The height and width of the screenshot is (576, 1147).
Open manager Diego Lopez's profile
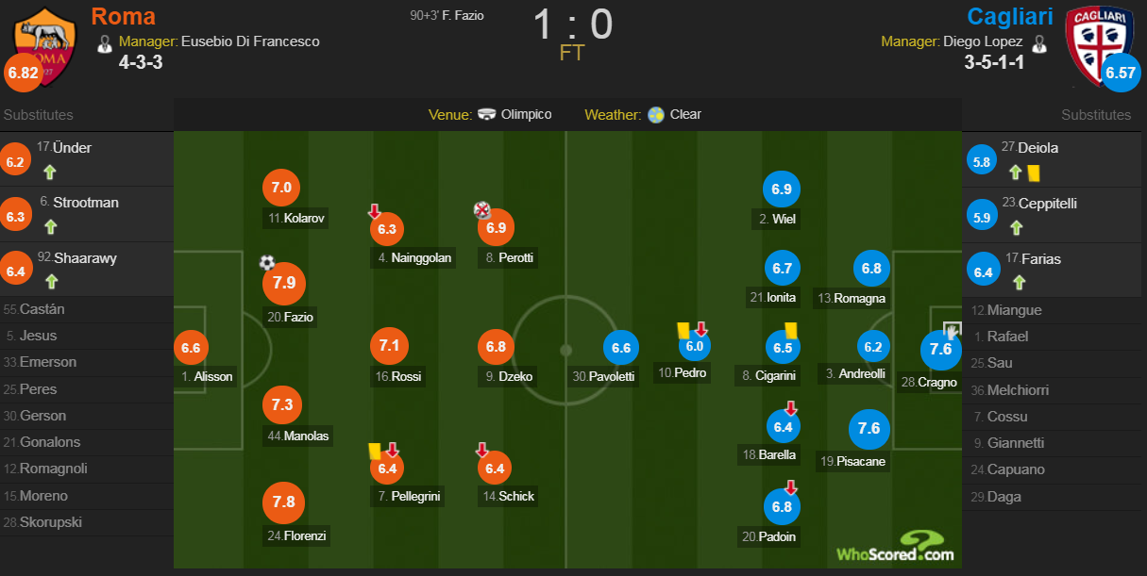click(983, 41)
